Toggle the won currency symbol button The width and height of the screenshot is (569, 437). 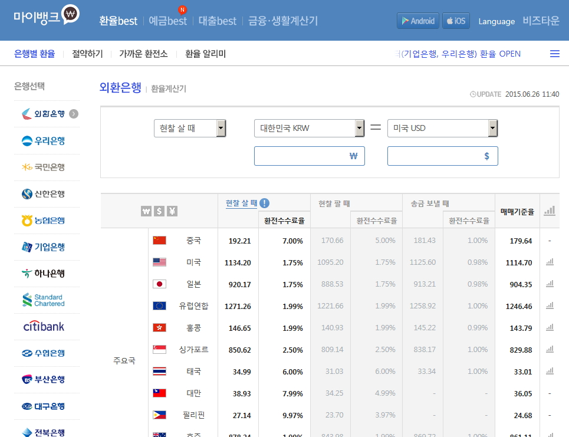146,211
